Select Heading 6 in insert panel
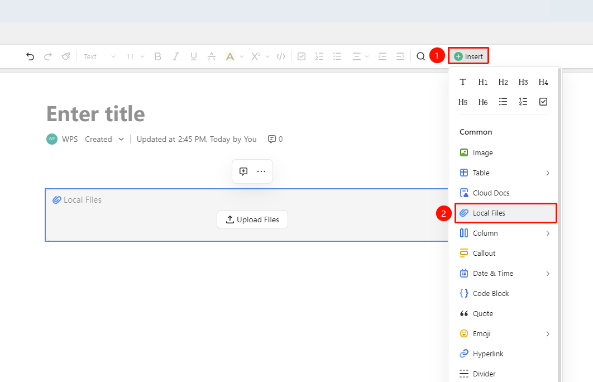This screenshot has height=382, width=593. click(483, 102)
